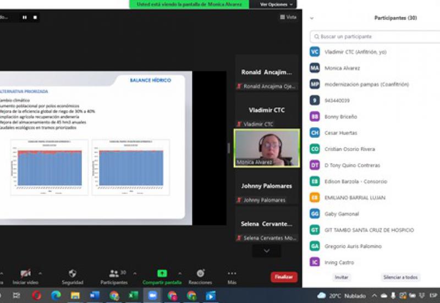440x303 pixels.
Task: Open the Reacciones emoji menu
Action: point(200,274)
